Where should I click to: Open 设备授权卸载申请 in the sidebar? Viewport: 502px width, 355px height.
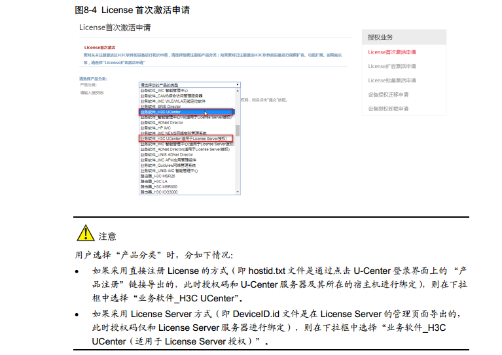point(388,109)
